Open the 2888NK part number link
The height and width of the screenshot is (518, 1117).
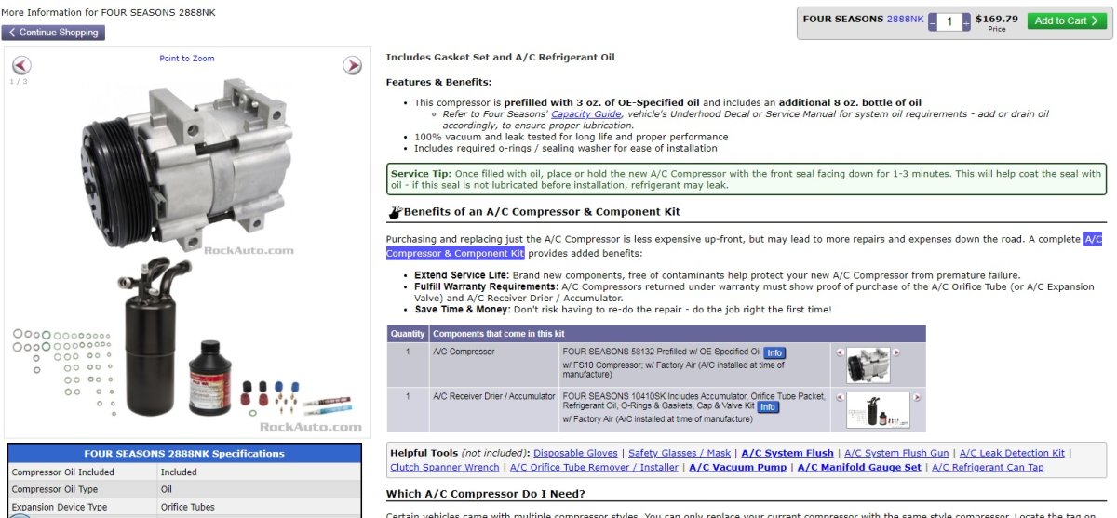tap(905, 19)
